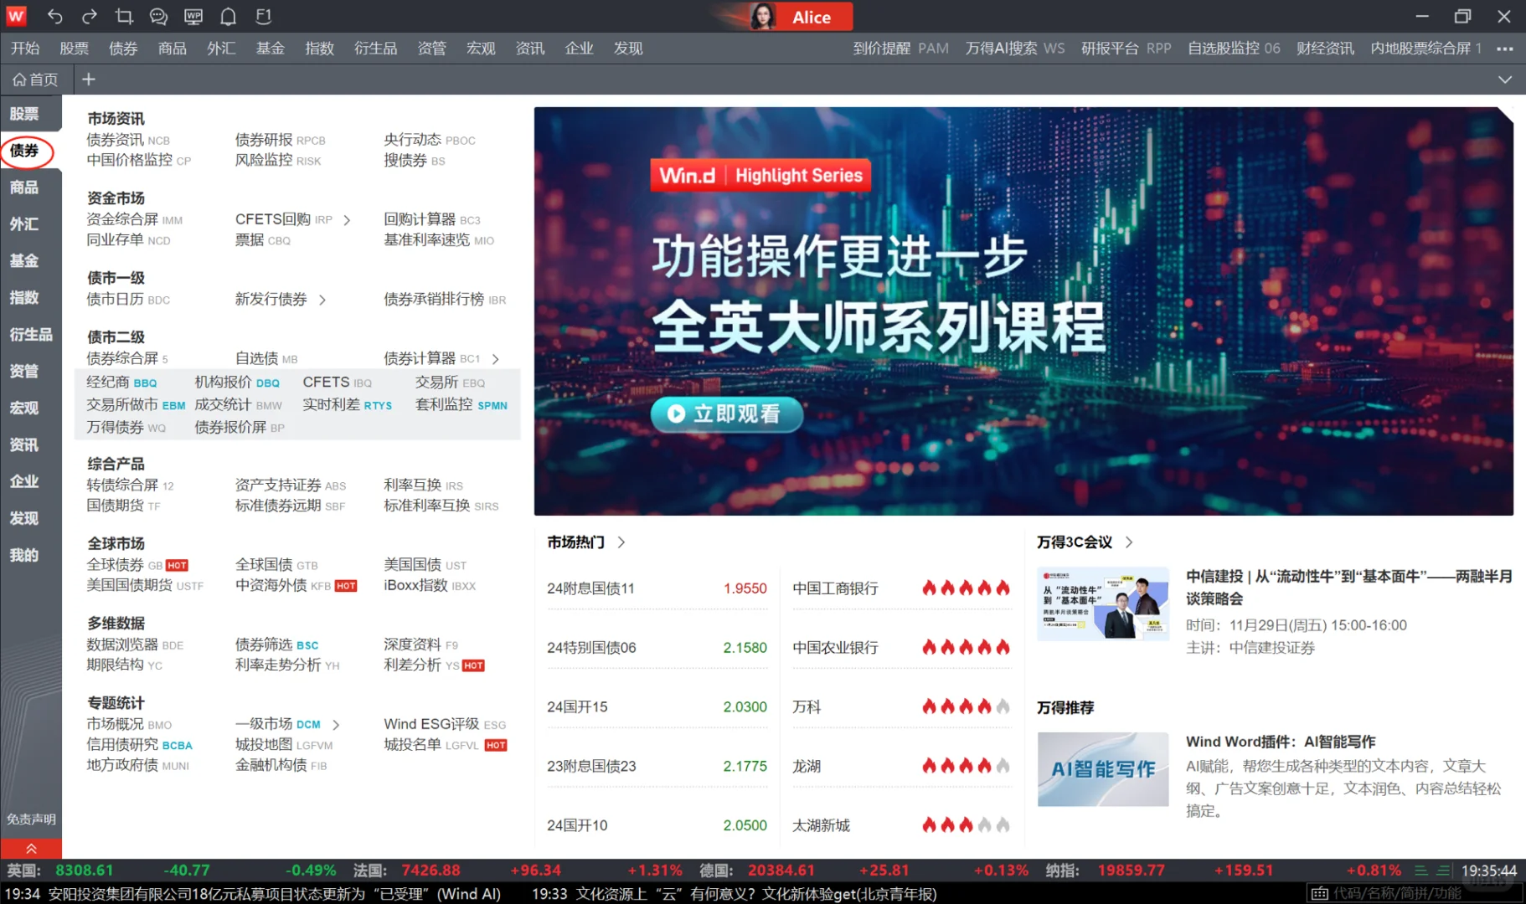The width and height of the screenshot is (1526, 904).
Task: Select 24国开15 in the hot list
Action: [577, 707]
